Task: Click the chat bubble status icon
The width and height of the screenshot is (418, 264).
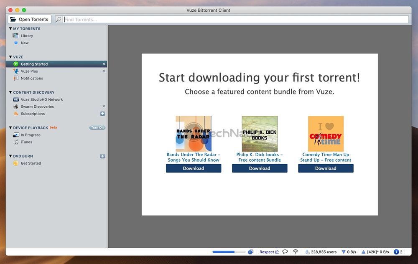Action: point(285,252)
